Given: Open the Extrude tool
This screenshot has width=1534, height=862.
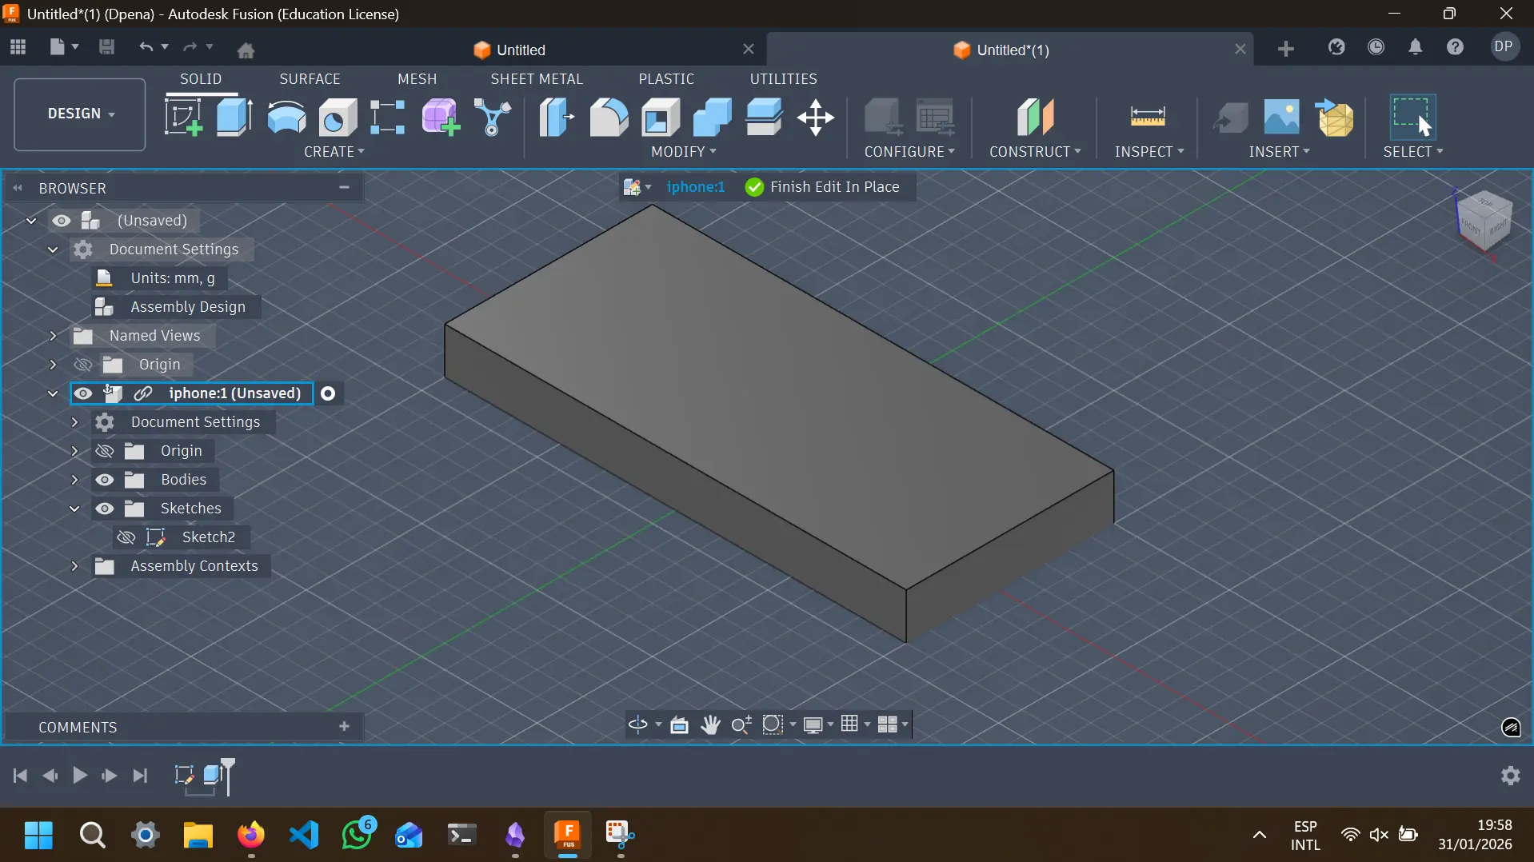Looking at the screenshot, I should point(234,116).
